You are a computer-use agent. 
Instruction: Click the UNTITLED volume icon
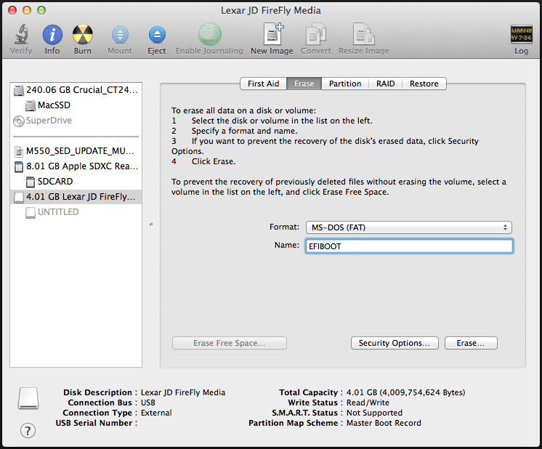[31, 212]
